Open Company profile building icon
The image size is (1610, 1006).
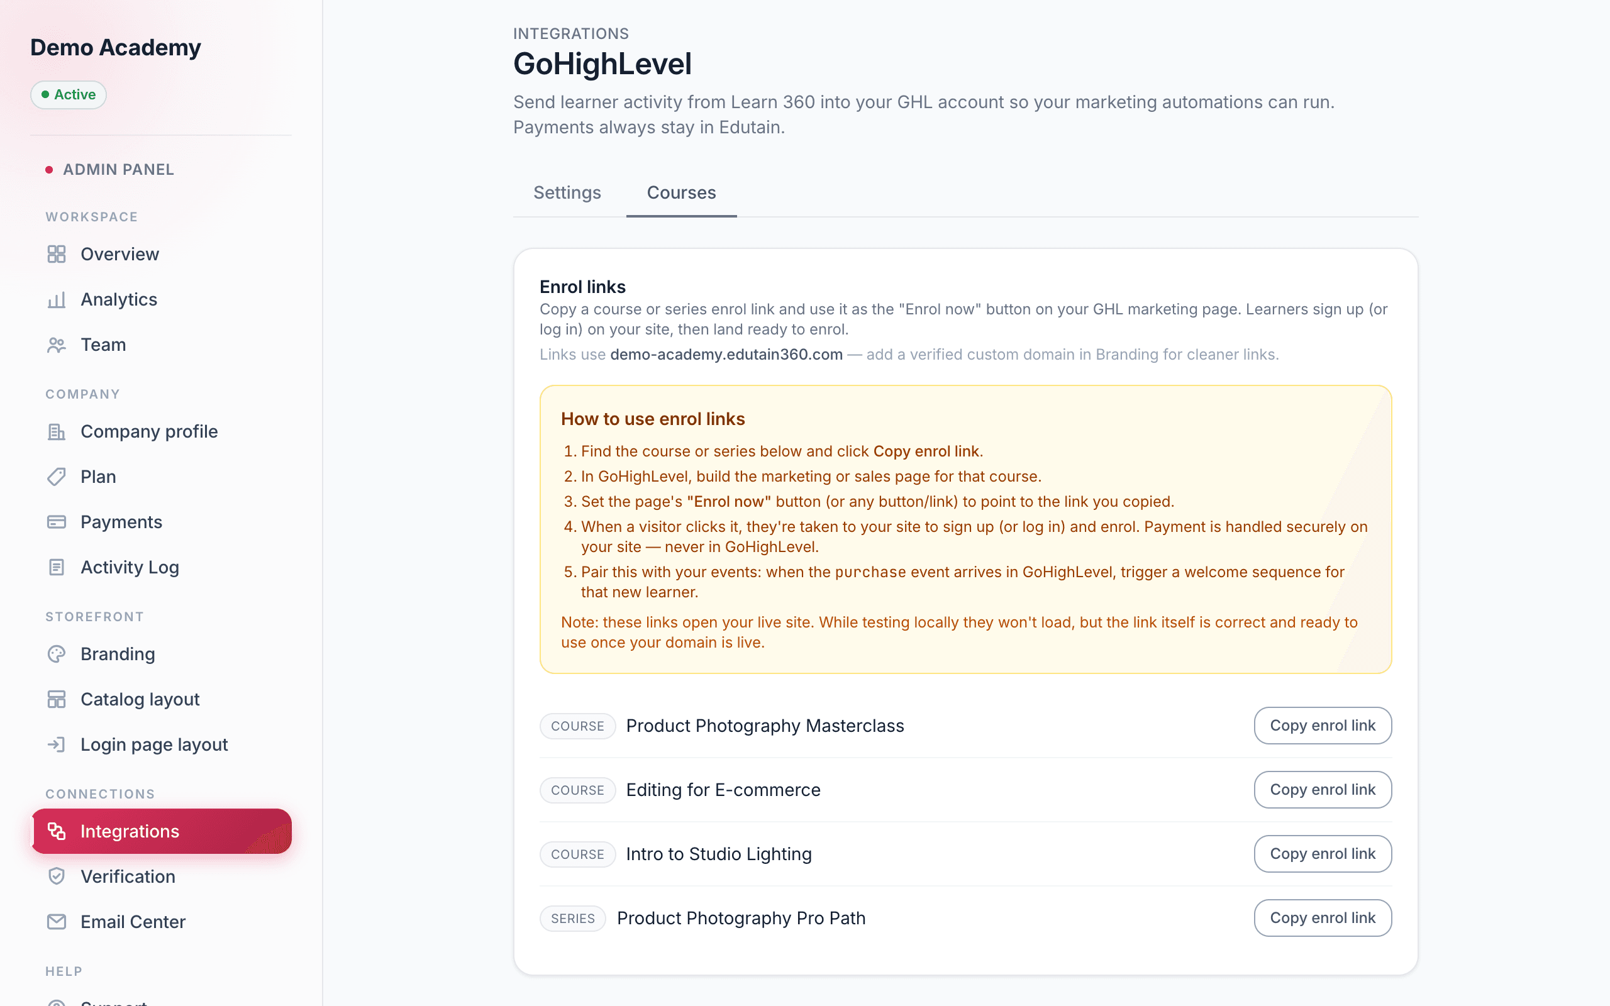(x=57, y=432)
